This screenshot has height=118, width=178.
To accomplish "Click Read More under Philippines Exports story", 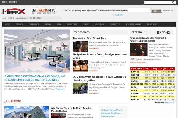I will pyautogui.click(x=94, y=71).
